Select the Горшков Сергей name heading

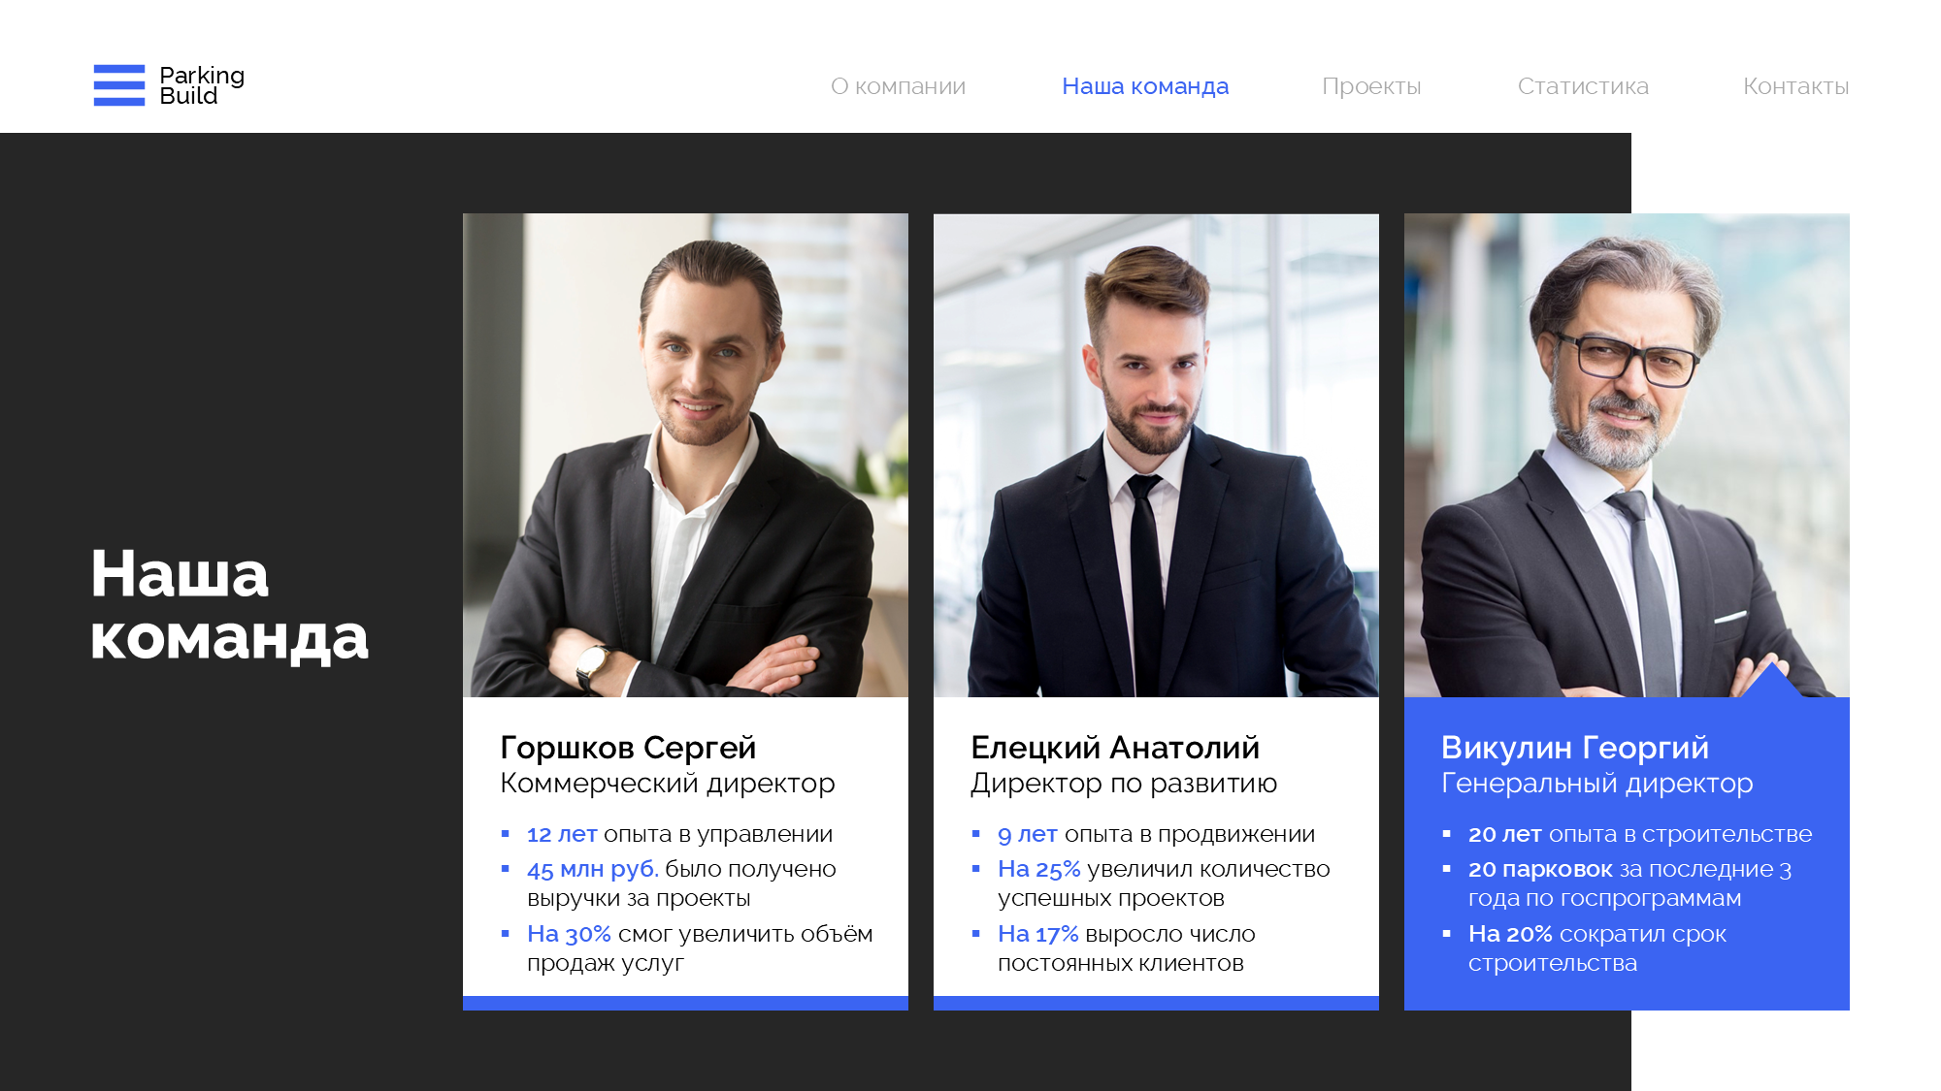coord(628,748)
